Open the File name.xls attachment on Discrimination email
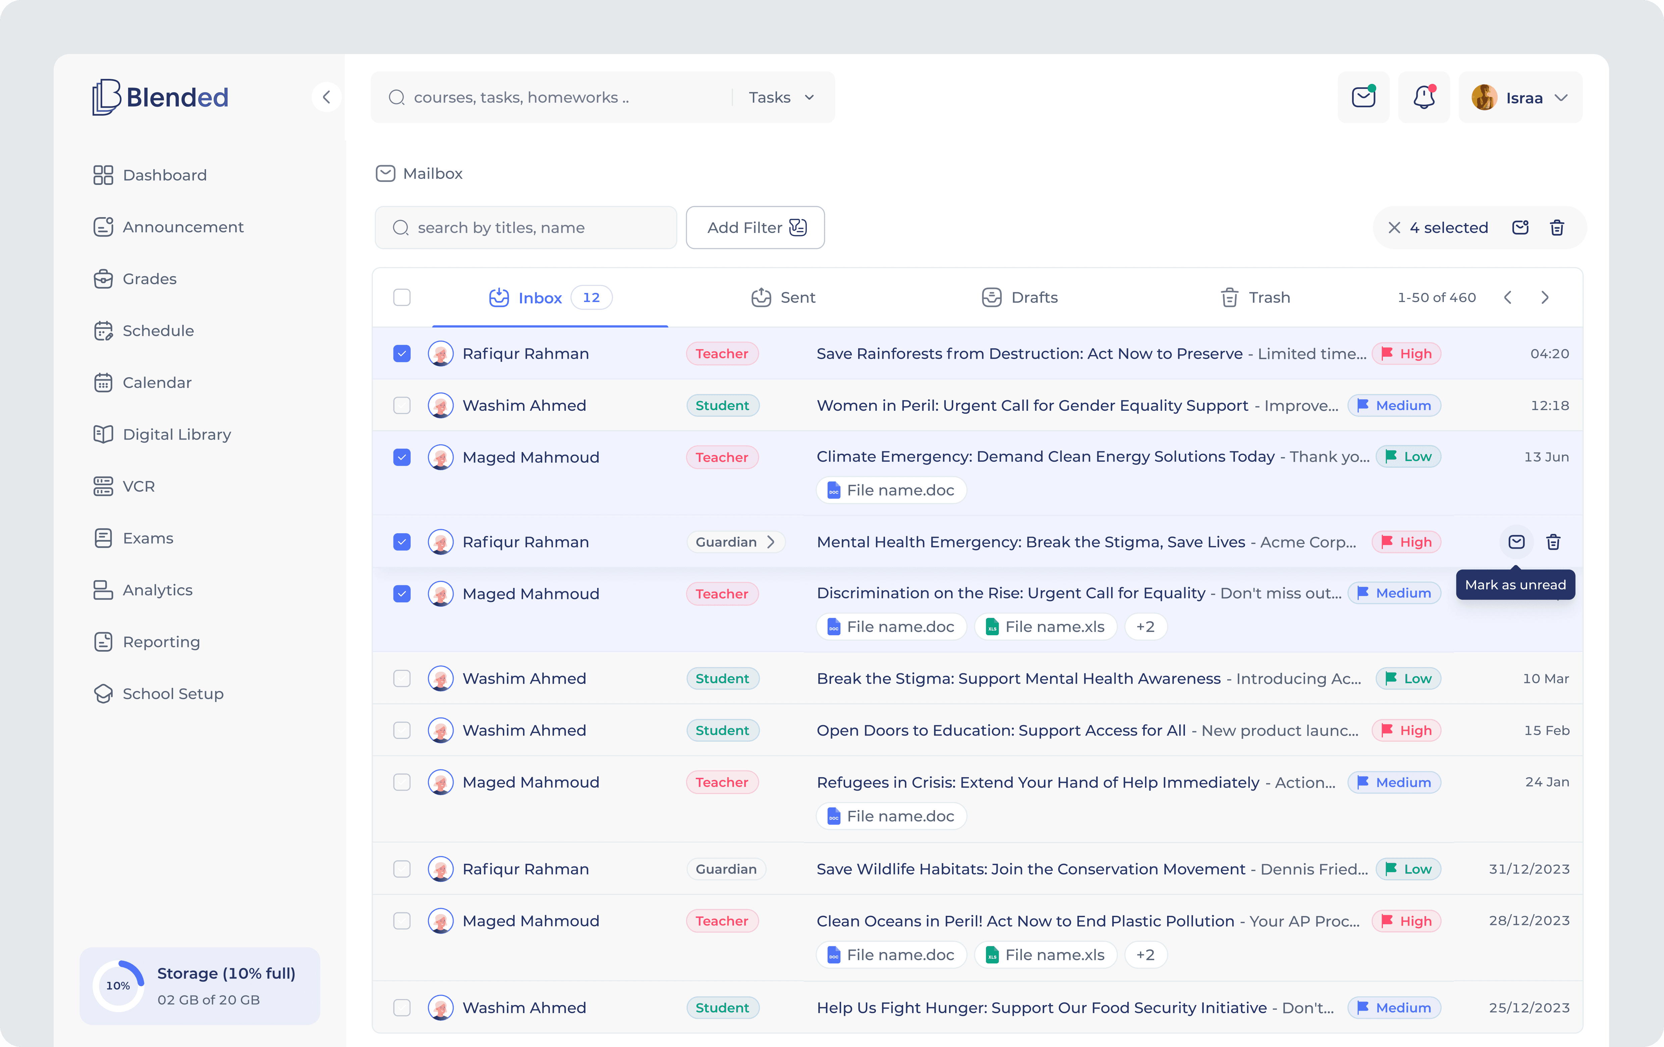The image size is (1664, 1047). coord(1045,626)
